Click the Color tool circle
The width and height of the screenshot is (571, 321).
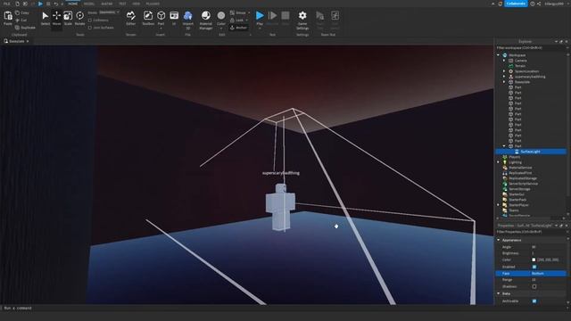221,15
